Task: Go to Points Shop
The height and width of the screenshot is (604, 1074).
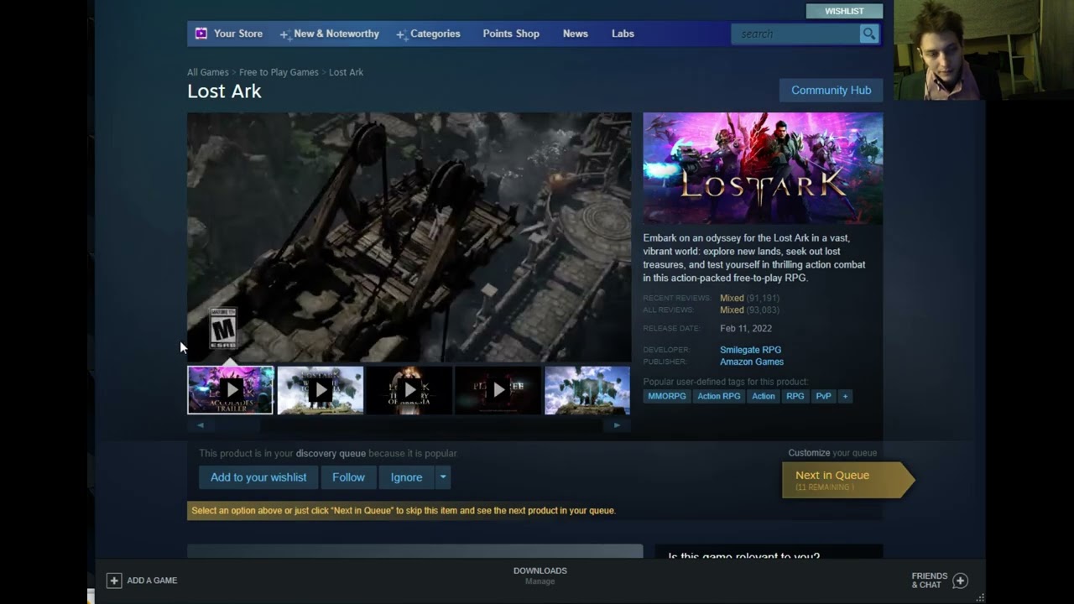Action: pyautogui.click(x=511, y=34)
